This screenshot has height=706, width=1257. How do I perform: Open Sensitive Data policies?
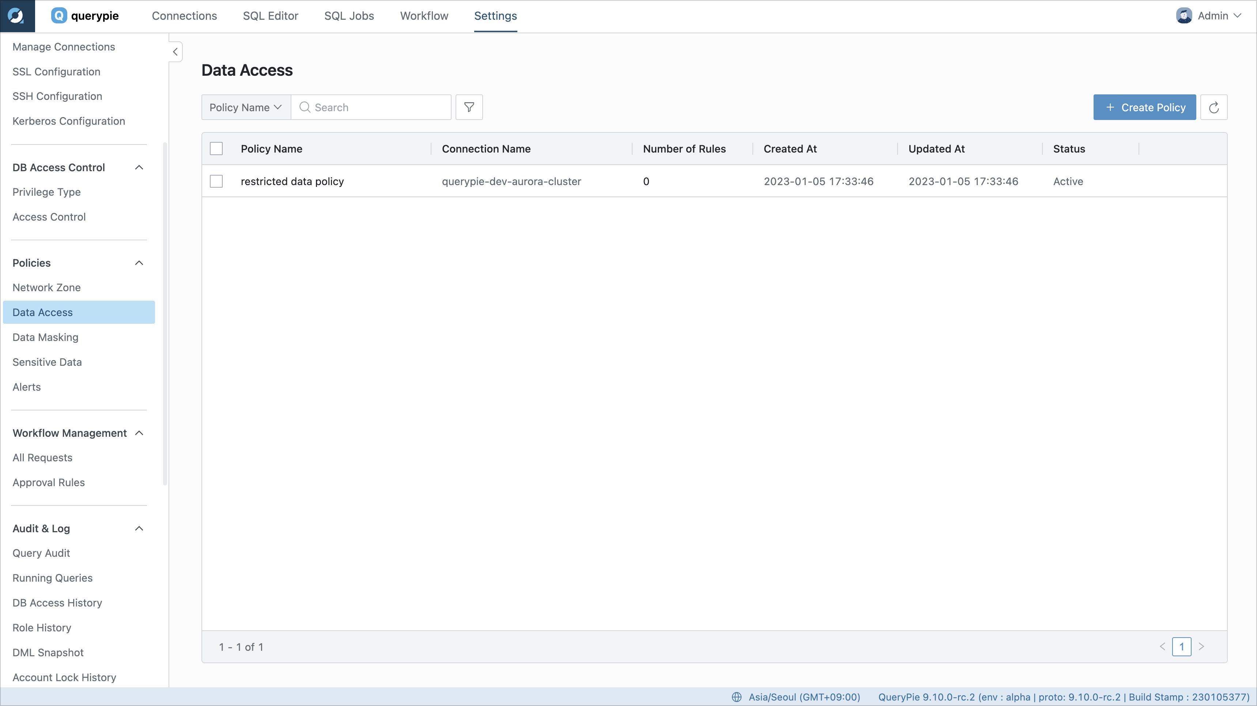[x=47, y=362]
